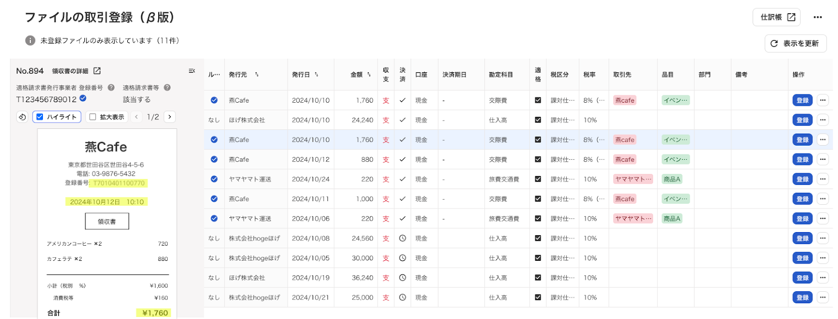Toggle 適格 checkbox for 2024/10/11 row
838x319 pixels.
(x=538, y=199)
